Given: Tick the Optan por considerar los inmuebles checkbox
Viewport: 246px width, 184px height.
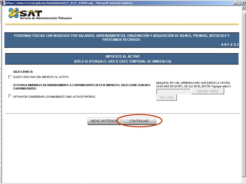Looking at the screenshot, I should coord(10,96).
